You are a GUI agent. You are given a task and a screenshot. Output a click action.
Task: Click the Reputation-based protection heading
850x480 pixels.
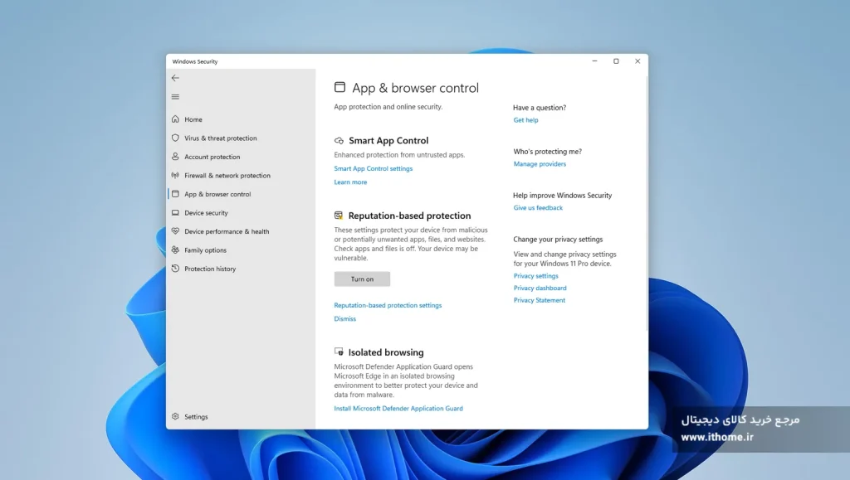409,216
